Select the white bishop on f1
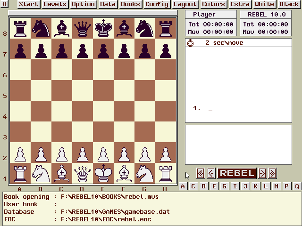The height and width of the screenshot is (226, 302). pos(124,173)
